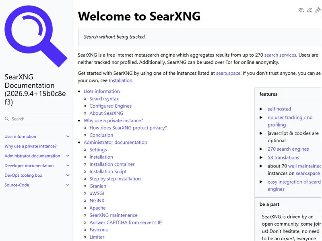Open the Search syntax link
Viewport: 322px width, 241px height.
click(x=104, y=99)
